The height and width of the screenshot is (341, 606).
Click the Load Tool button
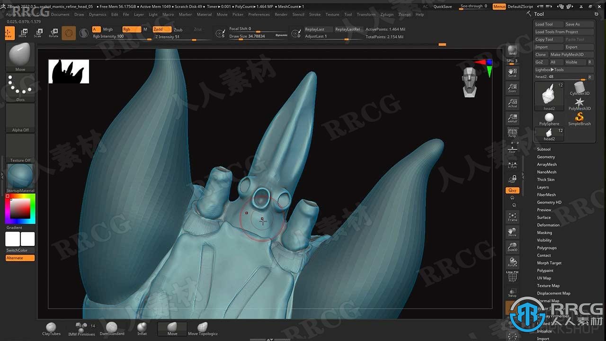click(549, 24)
